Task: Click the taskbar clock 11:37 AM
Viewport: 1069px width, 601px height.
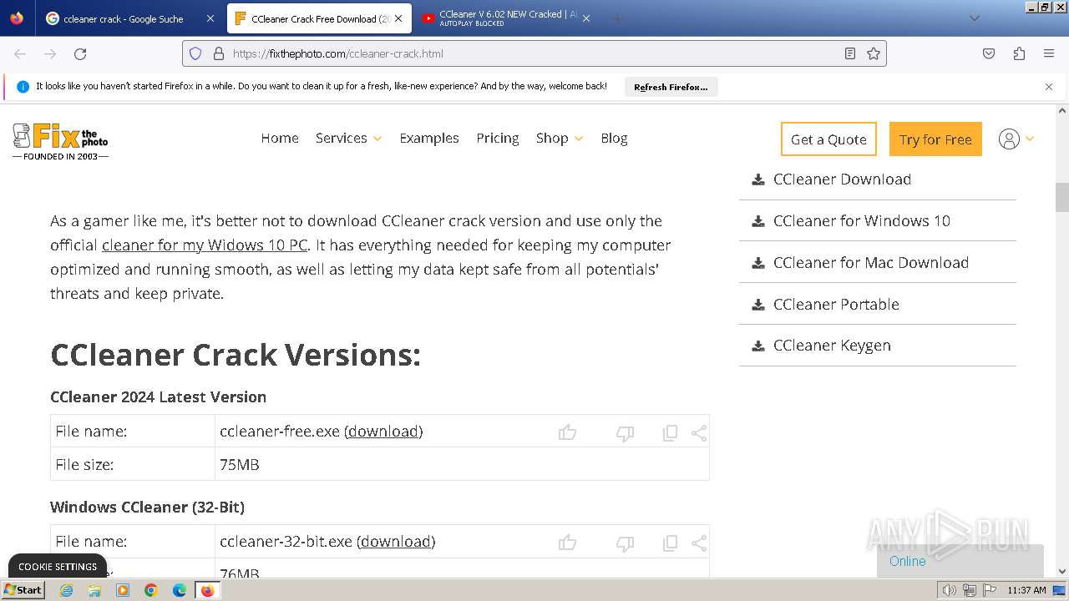Action: point(1026,590)
